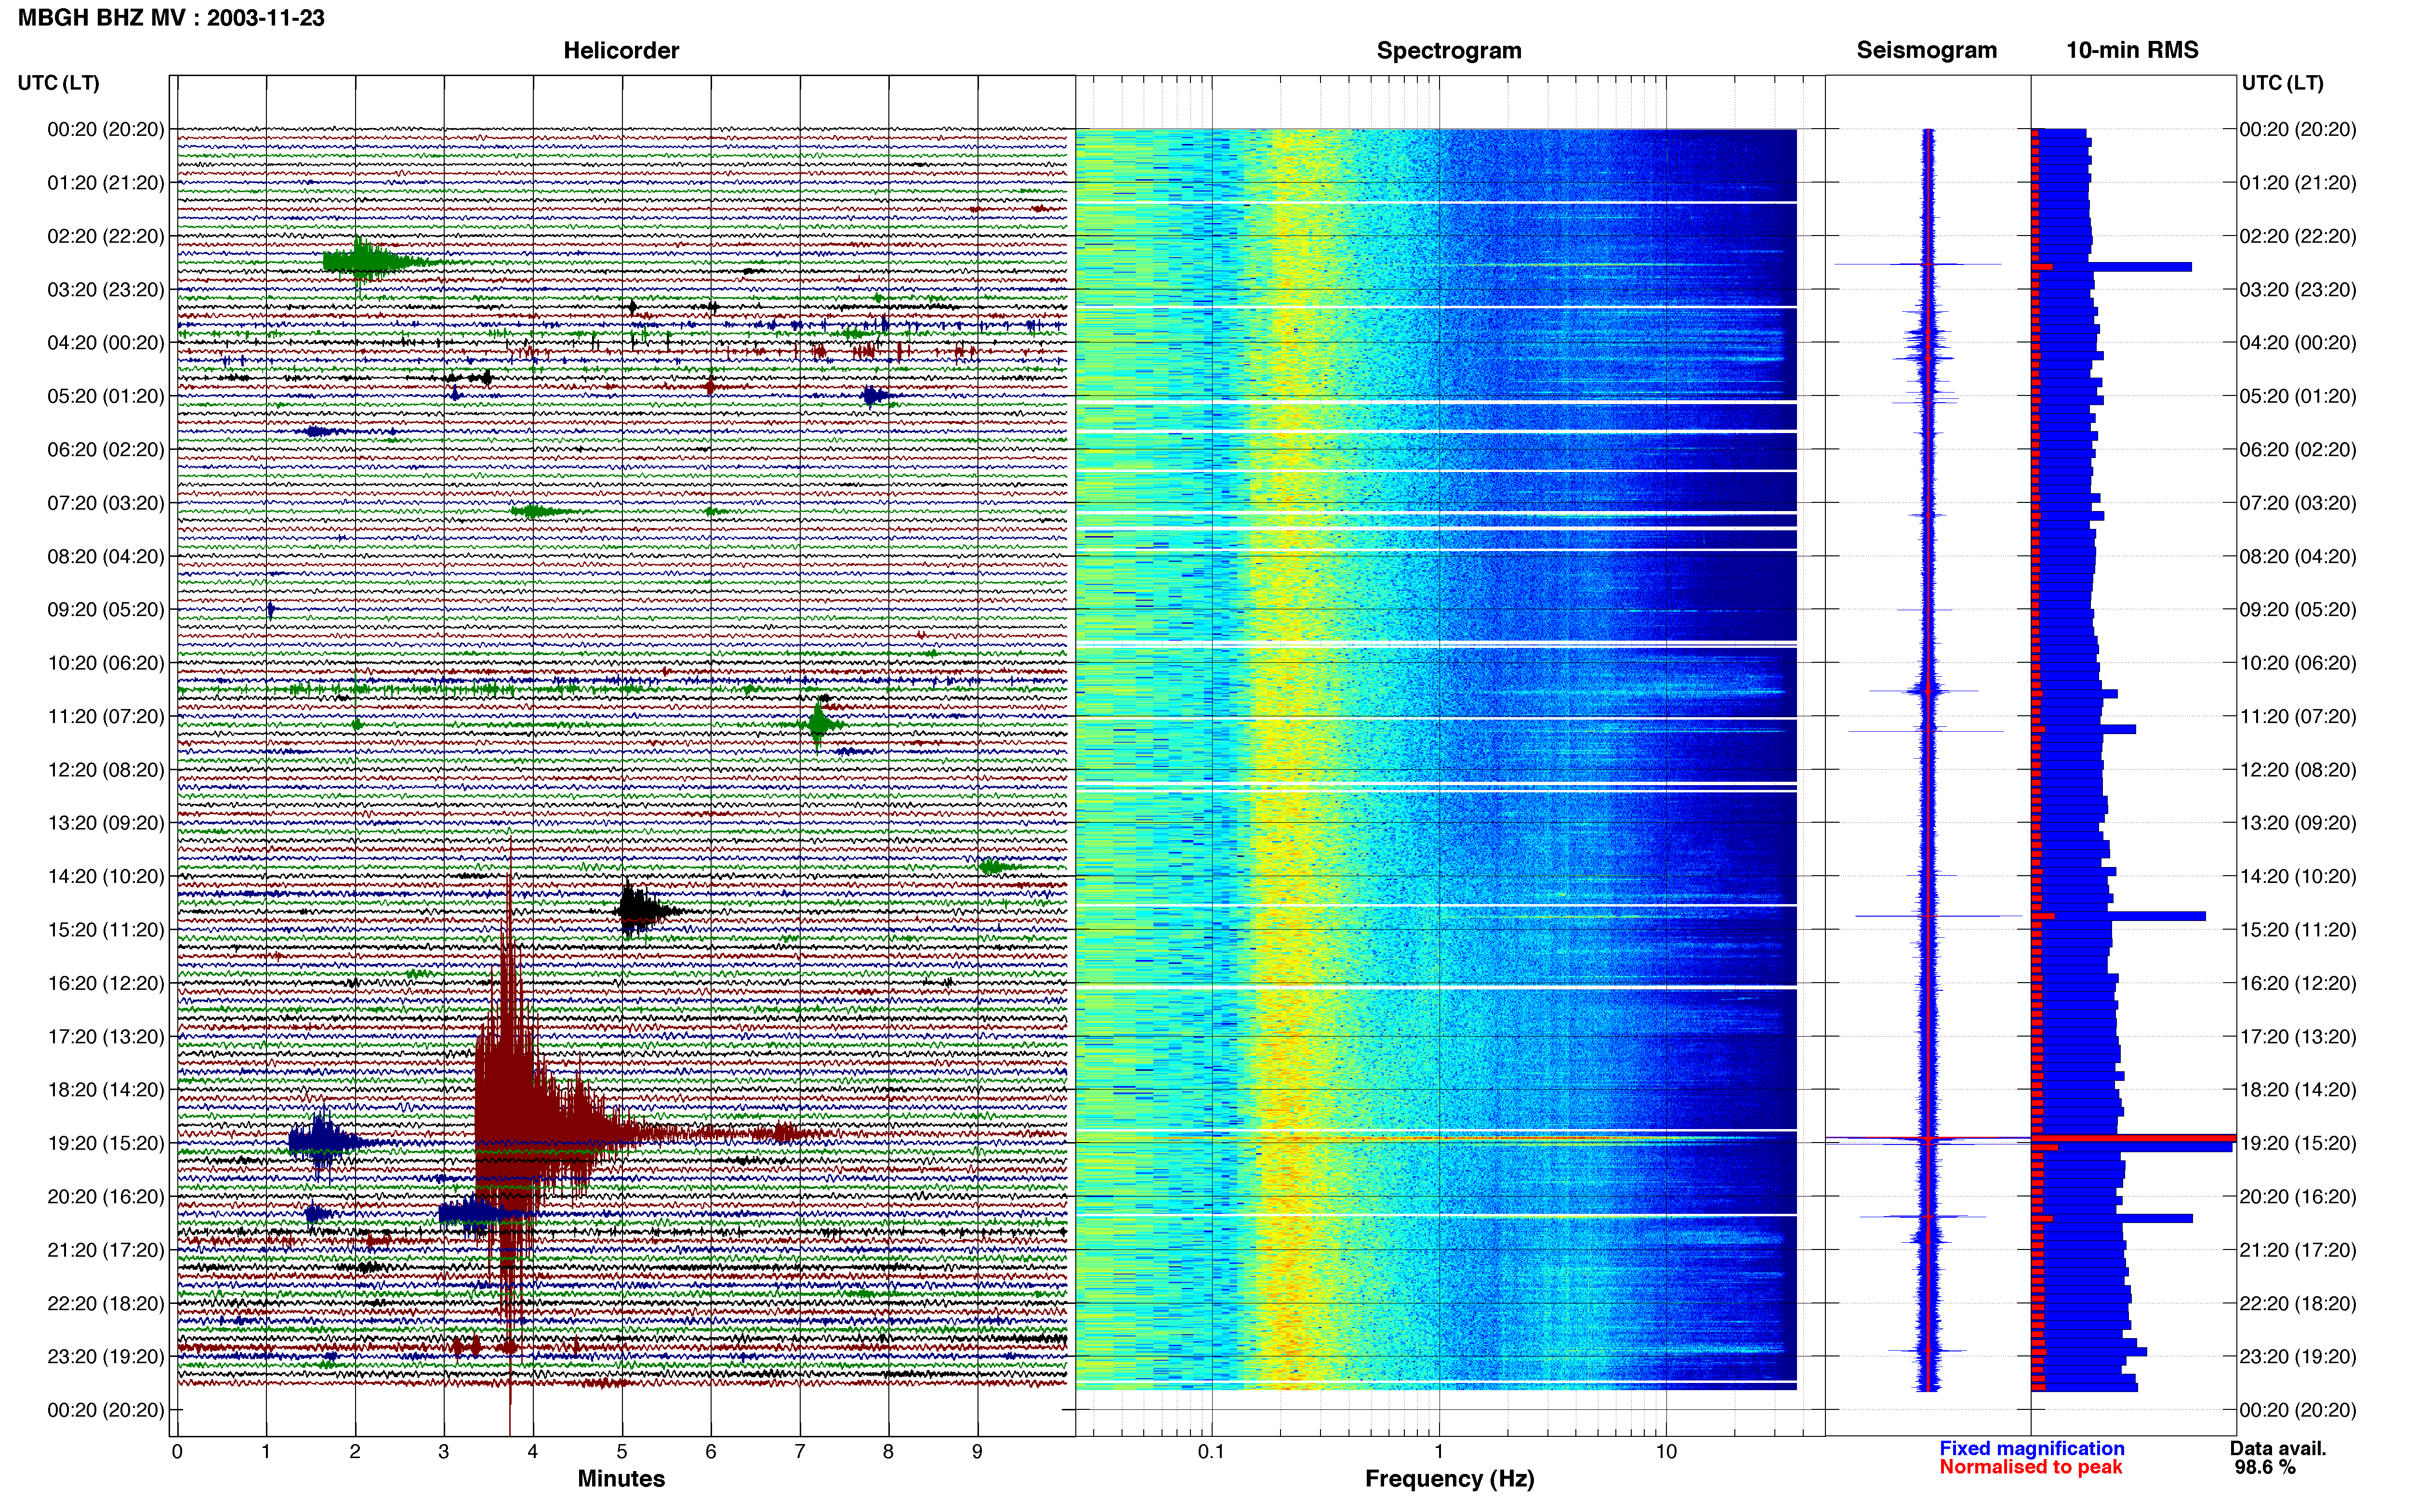
Task: Click the 18:20 (14:20) label beside the RMS panel
Action: point(2298,1090)
